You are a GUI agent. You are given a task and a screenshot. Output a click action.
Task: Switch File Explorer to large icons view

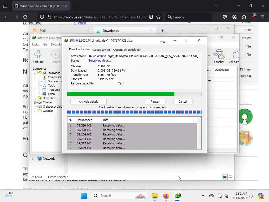click(230, 177)
